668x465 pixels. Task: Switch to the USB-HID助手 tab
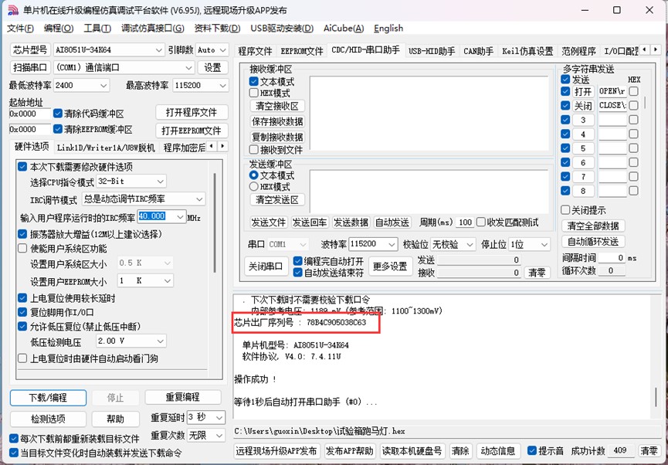[432, 51]
